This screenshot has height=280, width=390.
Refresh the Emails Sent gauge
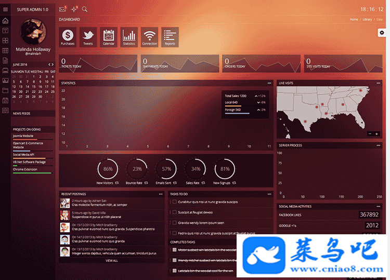click(x=175, y=183)
